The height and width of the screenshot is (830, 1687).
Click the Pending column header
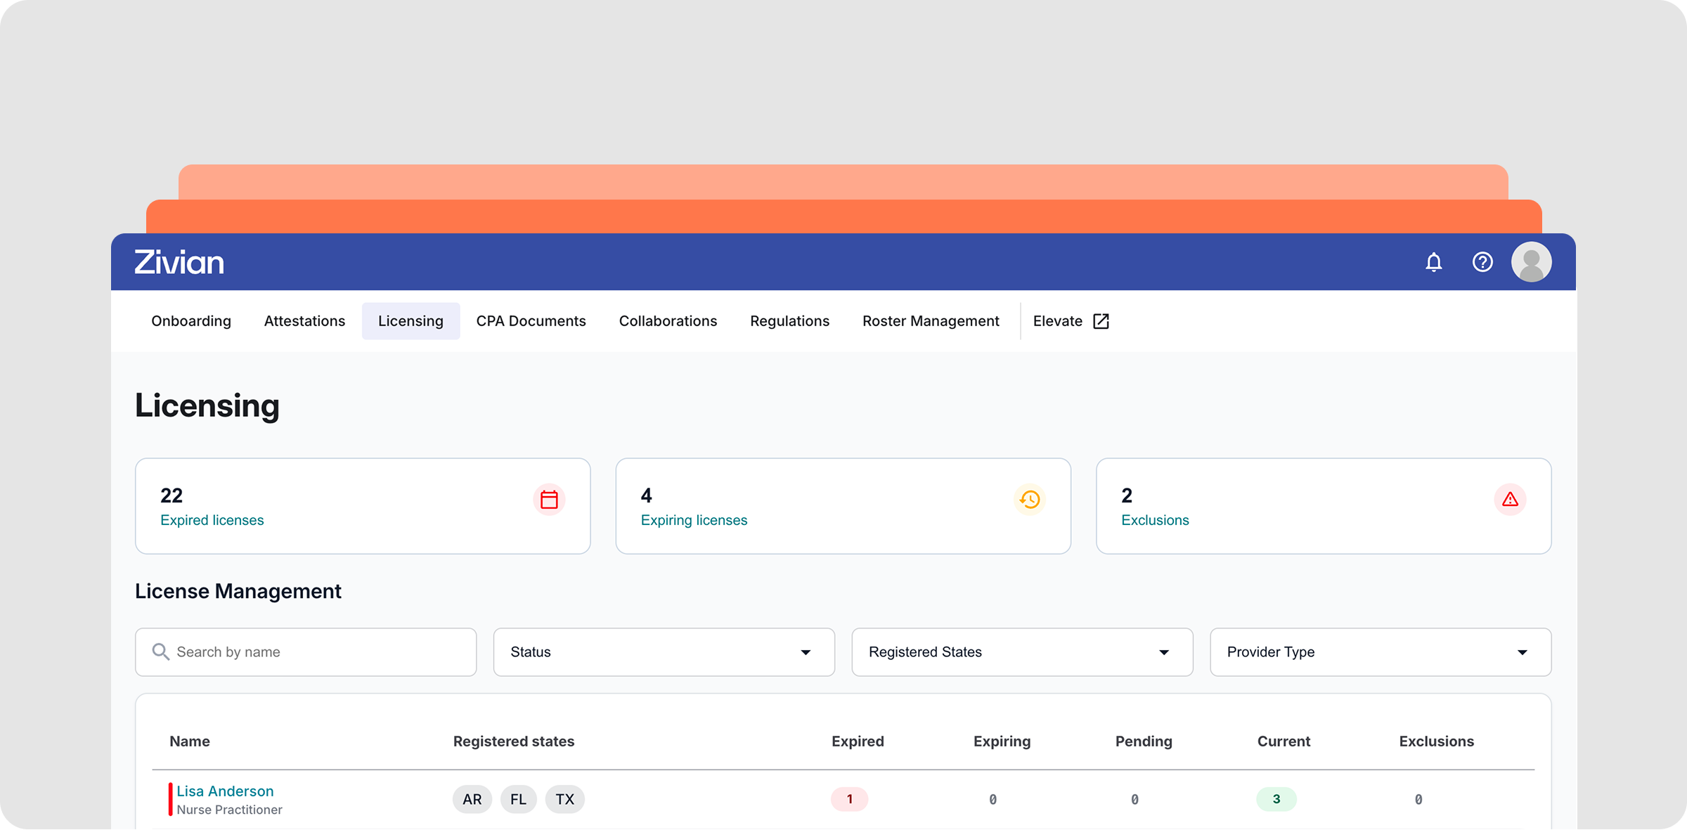click(x=1144, y=741)
